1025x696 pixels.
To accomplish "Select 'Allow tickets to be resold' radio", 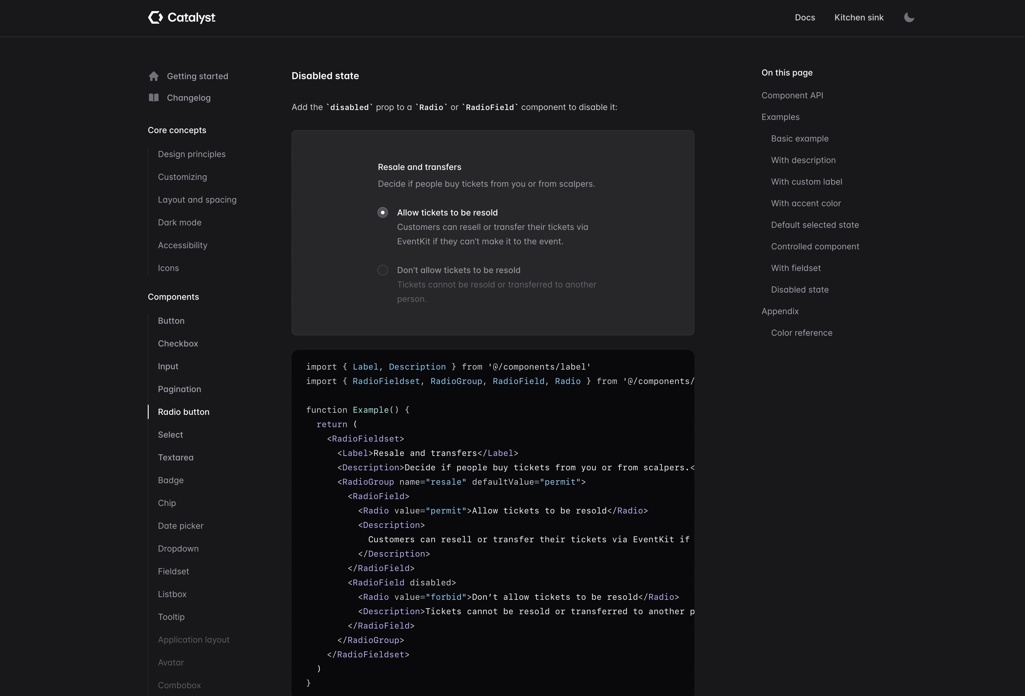I will tap(383, 213).
